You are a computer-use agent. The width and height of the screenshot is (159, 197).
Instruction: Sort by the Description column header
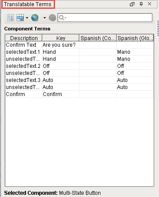tap(24, 38)
